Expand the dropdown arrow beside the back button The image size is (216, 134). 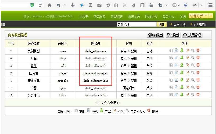tap(65, 5)
